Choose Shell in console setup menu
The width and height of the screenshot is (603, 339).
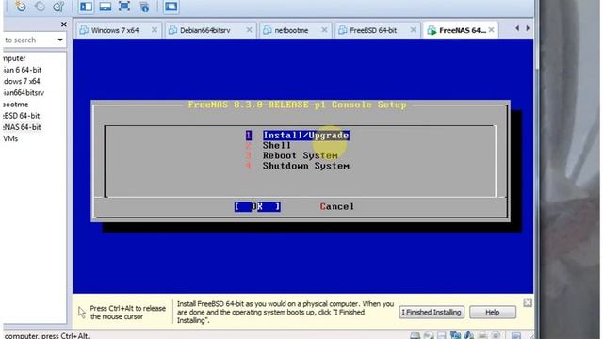tap(276, 146)
